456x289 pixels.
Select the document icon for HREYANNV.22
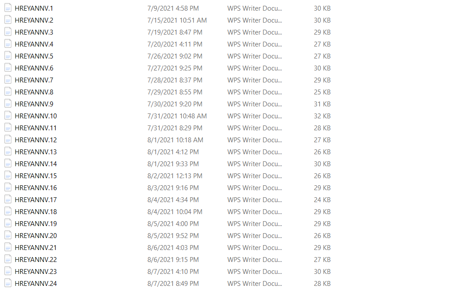point(8,259)
